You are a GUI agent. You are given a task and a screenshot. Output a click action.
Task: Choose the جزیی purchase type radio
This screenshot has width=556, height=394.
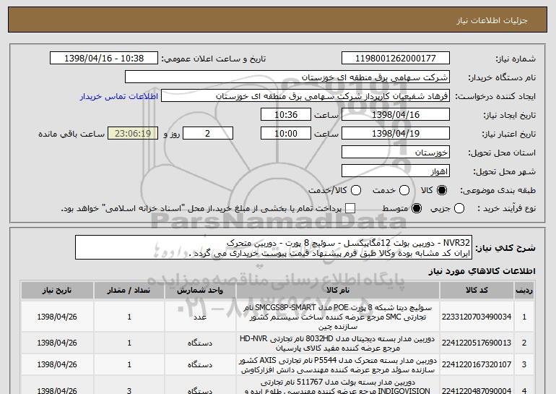coord(459,208)
